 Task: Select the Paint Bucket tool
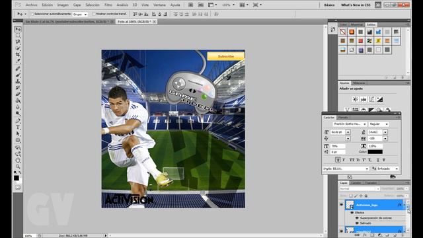coord(18,101)
